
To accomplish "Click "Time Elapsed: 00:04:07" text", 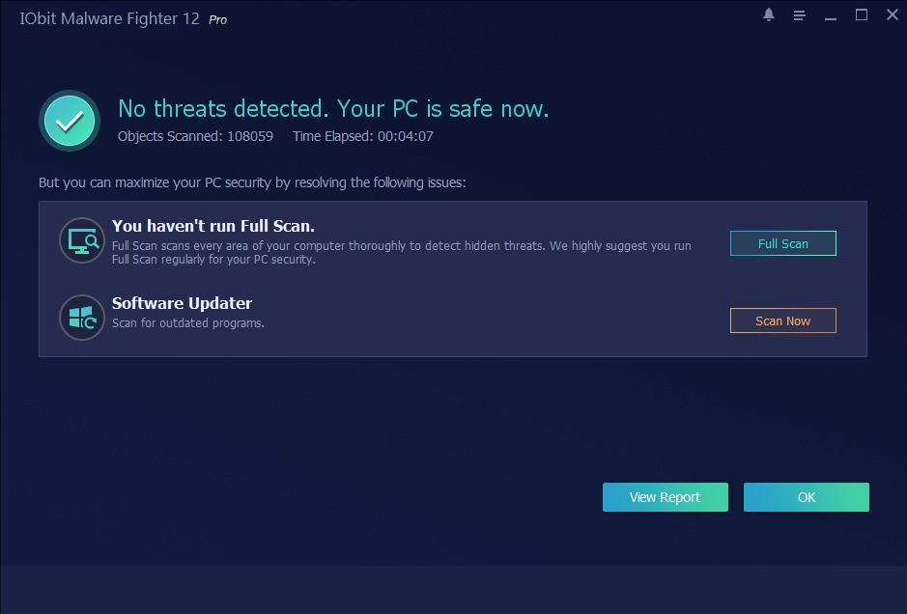I will click(x=362, y=136).
